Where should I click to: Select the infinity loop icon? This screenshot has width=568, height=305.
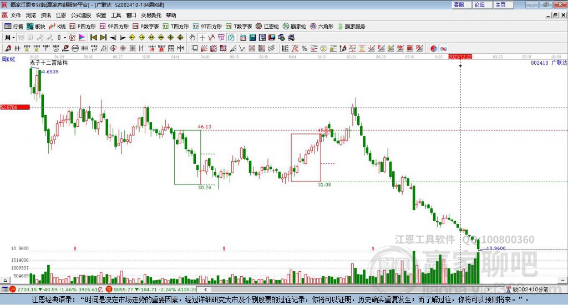click(443, 48)
